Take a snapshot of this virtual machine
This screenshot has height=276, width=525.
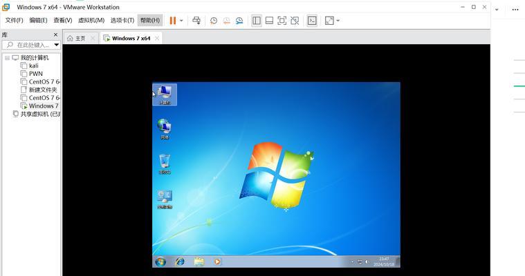(214, 21)
